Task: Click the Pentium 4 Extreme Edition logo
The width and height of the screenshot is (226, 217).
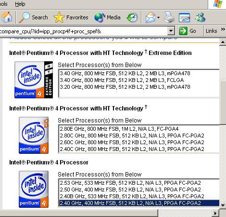Action: pyautogui.click(x=34, y=80)
